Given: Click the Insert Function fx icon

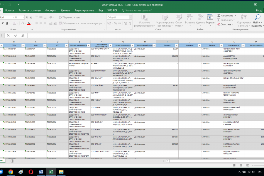Looking at the screenshot, I should 23,35.
